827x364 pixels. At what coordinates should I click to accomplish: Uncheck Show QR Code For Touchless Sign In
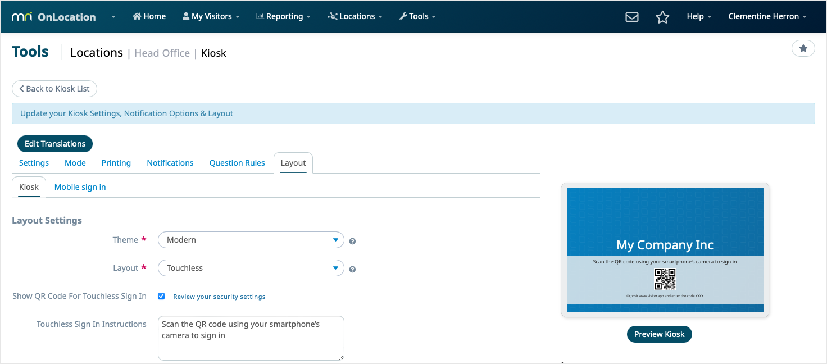(161, 296)
